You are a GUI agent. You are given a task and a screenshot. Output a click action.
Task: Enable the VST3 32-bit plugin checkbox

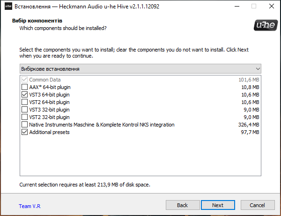(x=24, y=110)
